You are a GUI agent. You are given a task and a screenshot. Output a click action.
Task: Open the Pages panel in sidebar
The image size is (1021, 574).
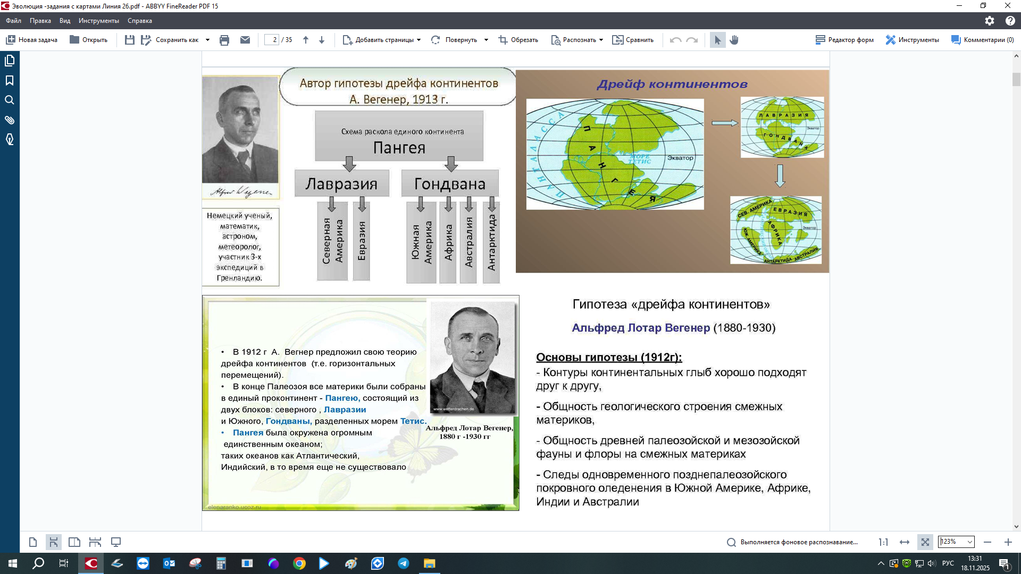point(10,61)
